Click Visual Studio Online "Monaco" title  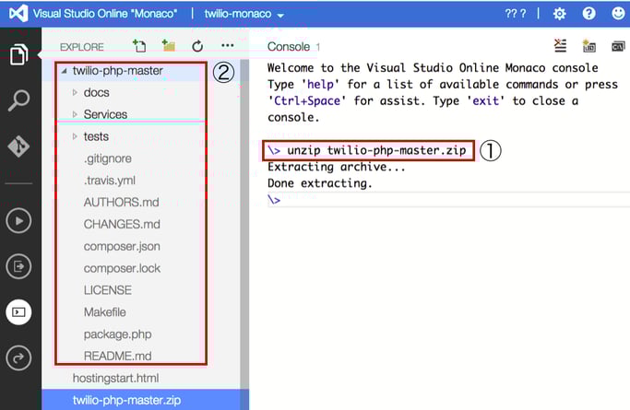(105, 14)
